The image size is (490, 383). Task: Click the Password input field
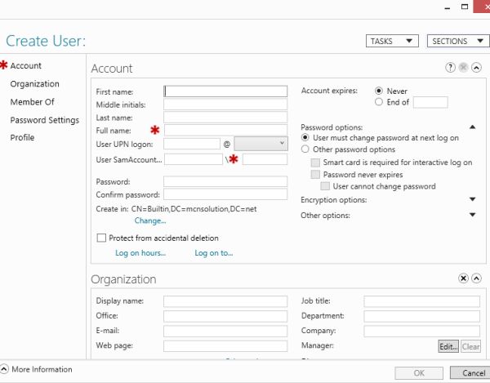coord(225,181)
